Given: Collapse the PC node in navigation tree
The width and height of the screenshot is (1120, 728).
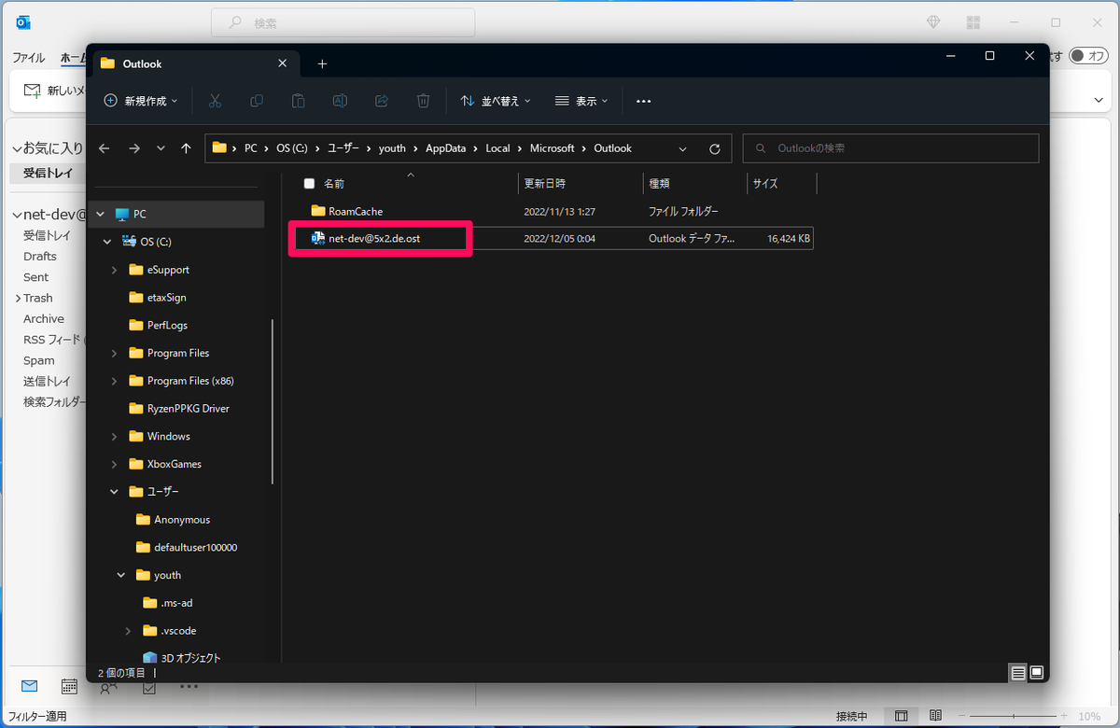Looking at the screenshot, I should point(100,214).
